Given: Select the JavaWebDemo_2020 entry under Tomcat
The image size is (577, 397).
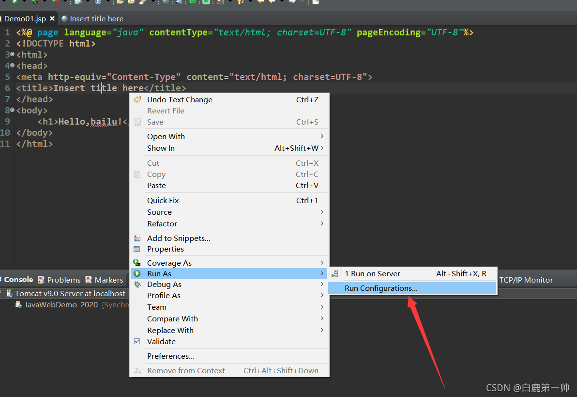Looking at the screenshot, I should [61, 305].
